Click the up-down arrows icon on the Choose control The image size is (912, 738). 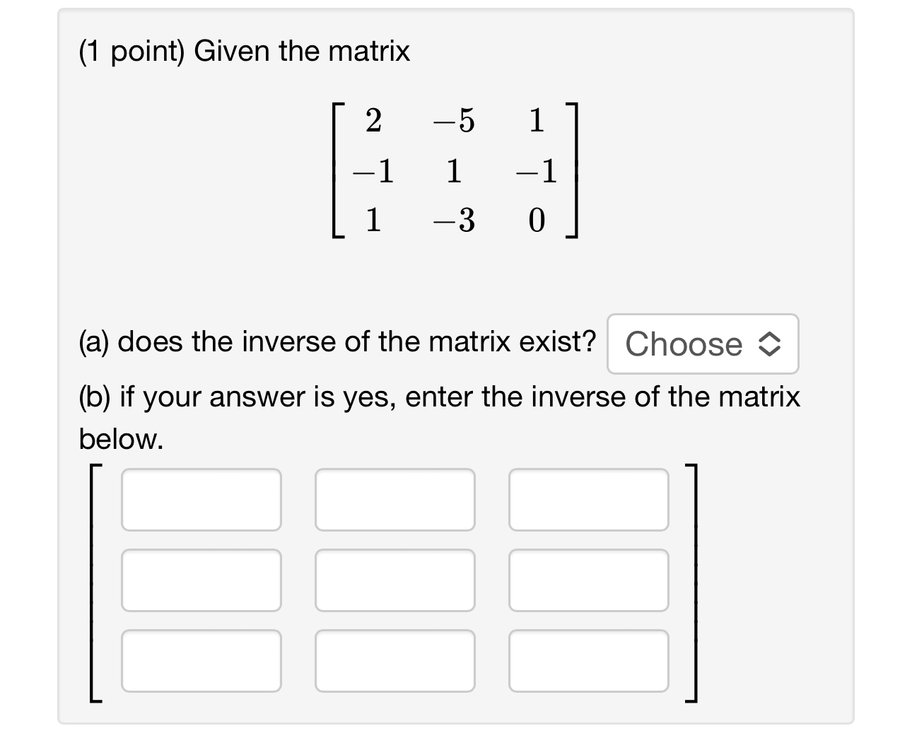click(770, 344)
